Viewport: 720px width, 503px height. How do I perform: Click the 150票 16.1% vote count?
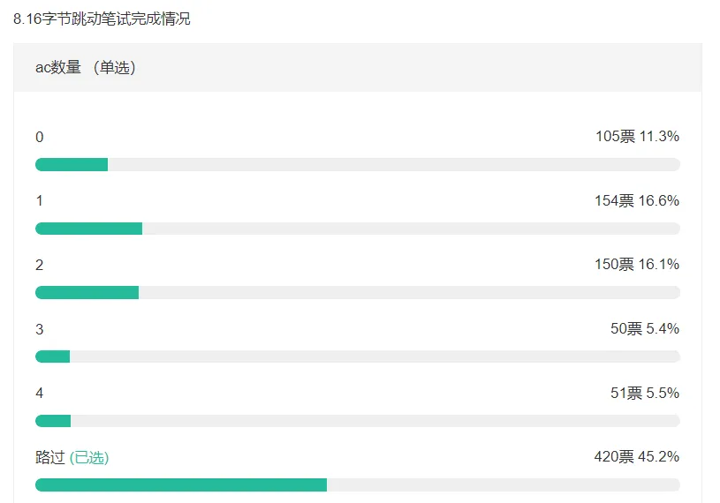tap(637, 264)
